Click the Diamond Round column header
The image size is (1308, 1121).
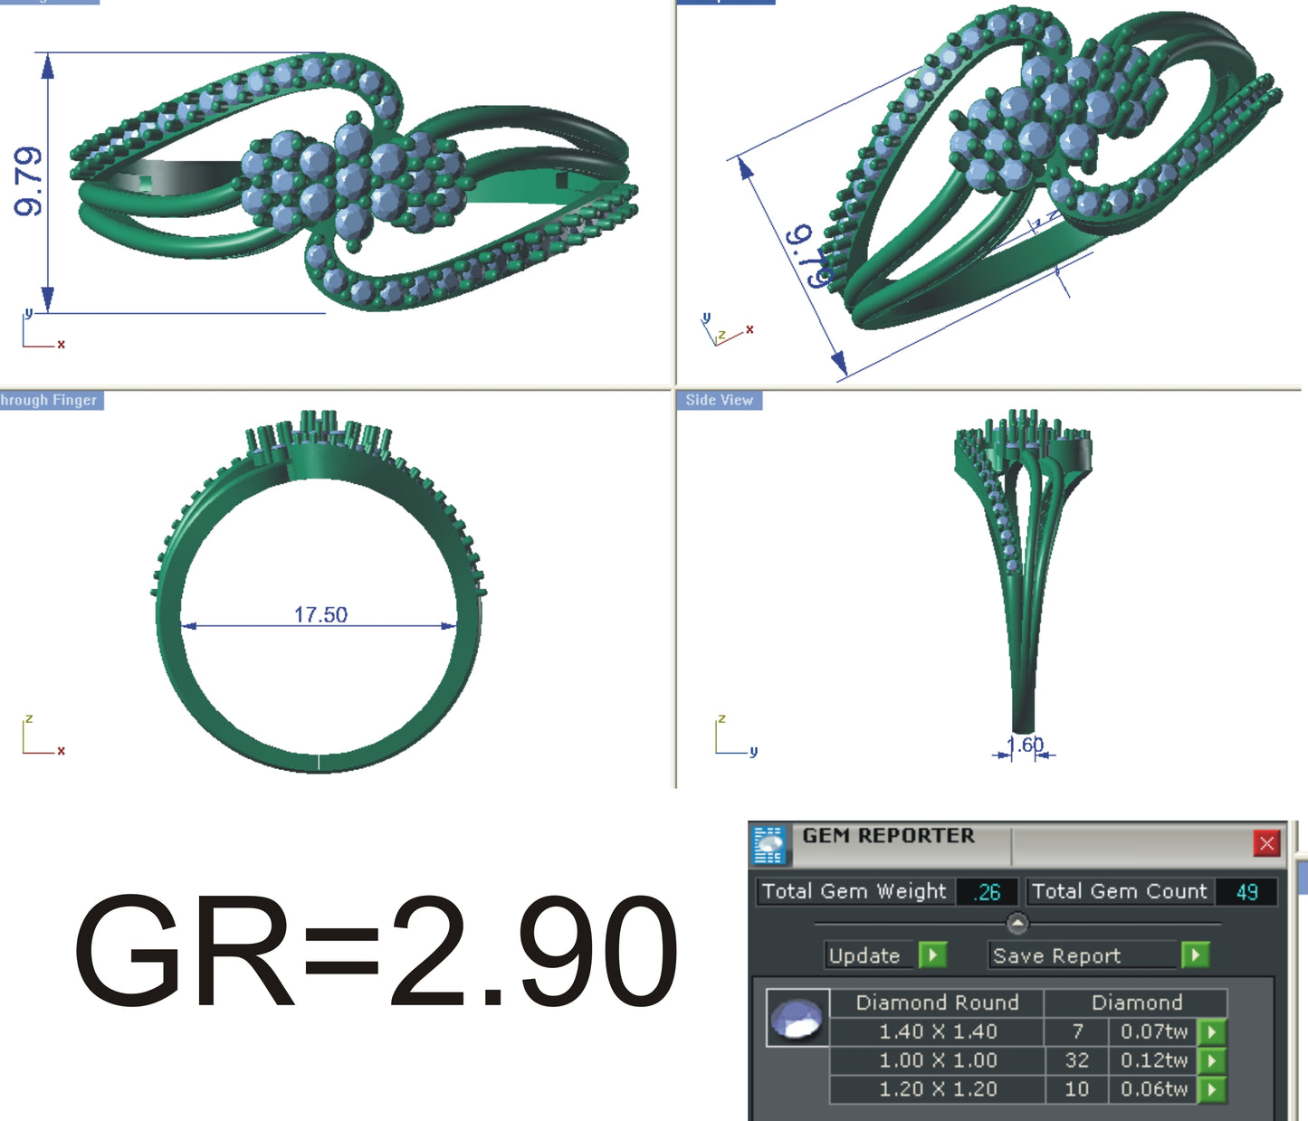(x=939, y=1002)
